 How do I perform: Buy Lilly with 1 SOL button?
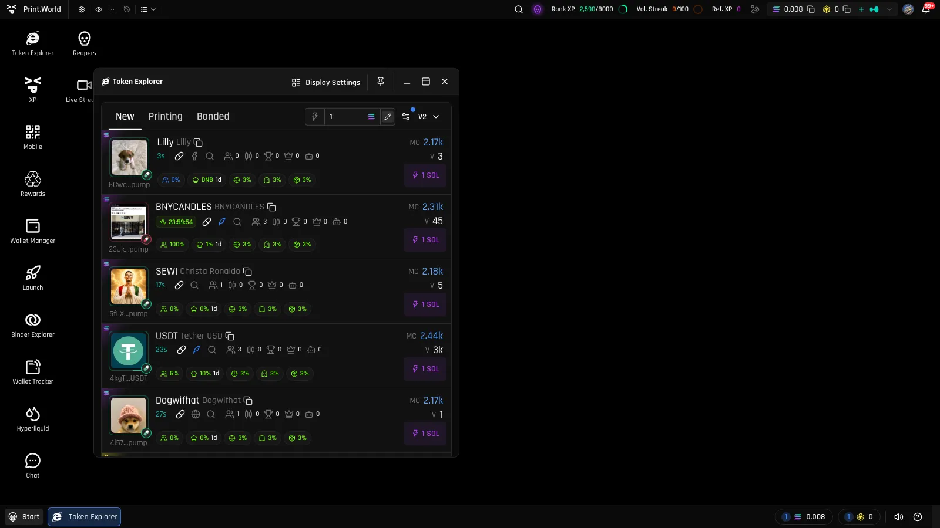coord(425,175)
